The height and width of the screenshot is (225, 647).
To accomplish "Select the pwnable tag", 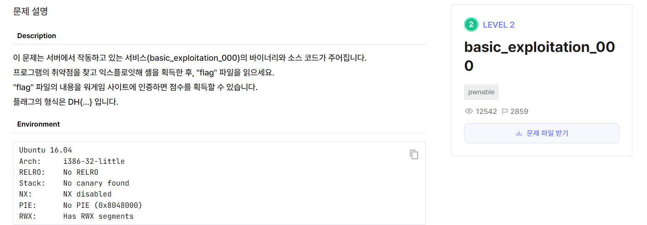I will click(x=481, y=92).
